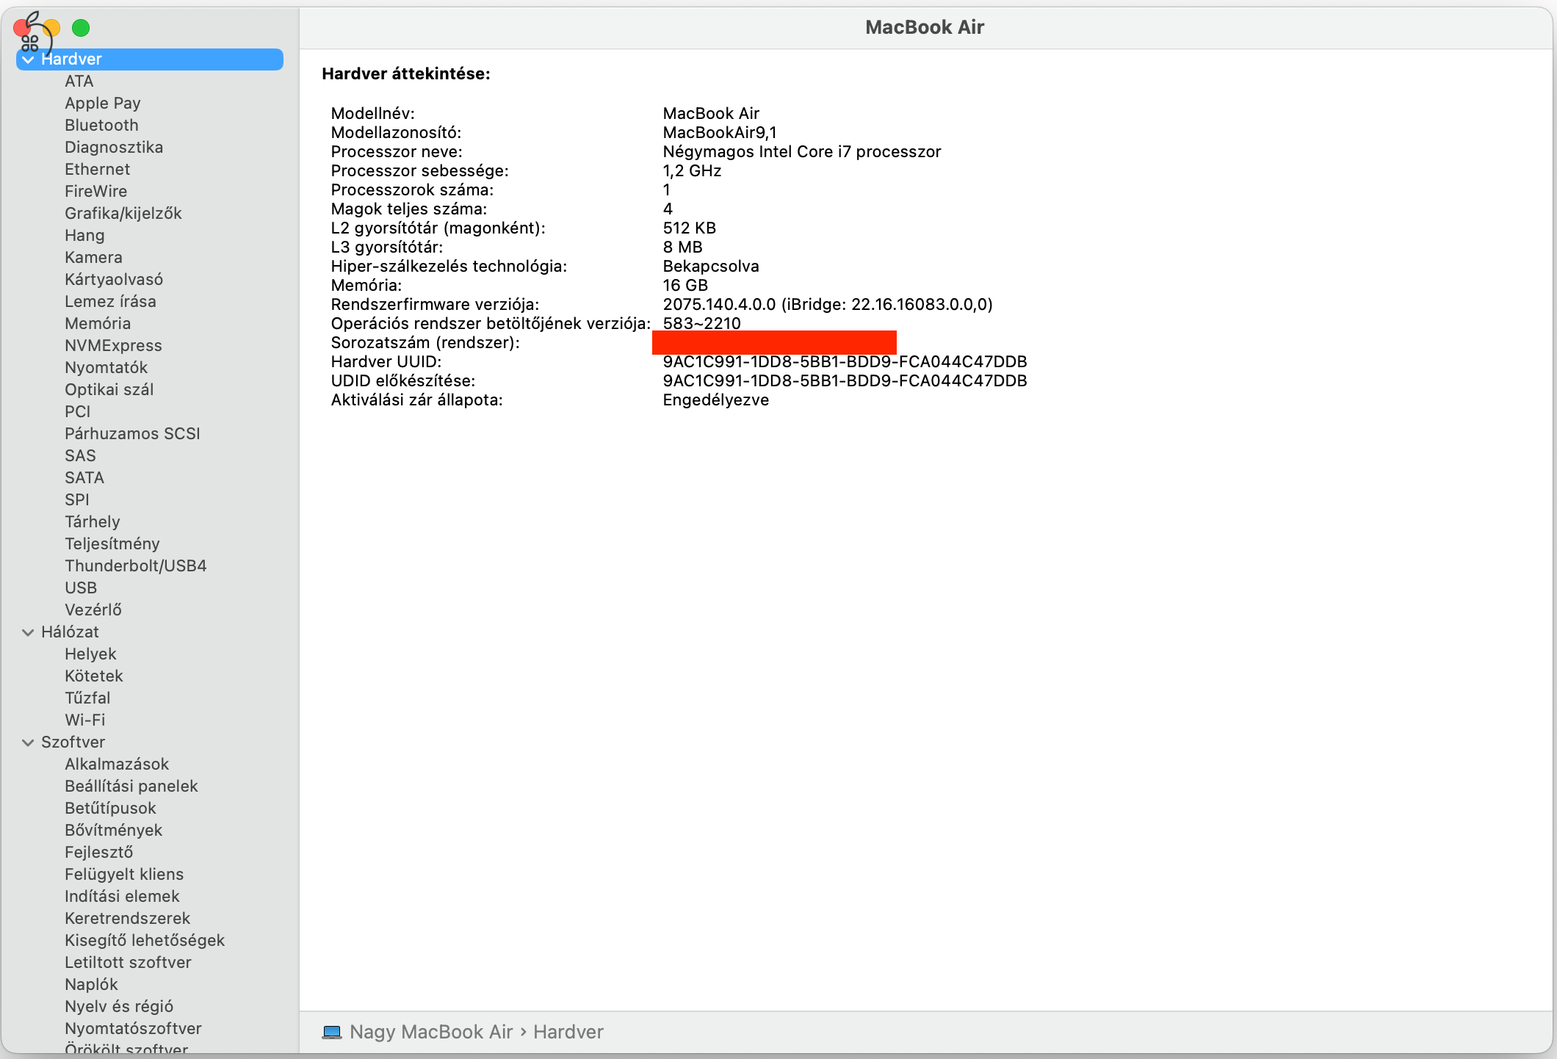
Task: Open the USB entry
Action: 81,588
